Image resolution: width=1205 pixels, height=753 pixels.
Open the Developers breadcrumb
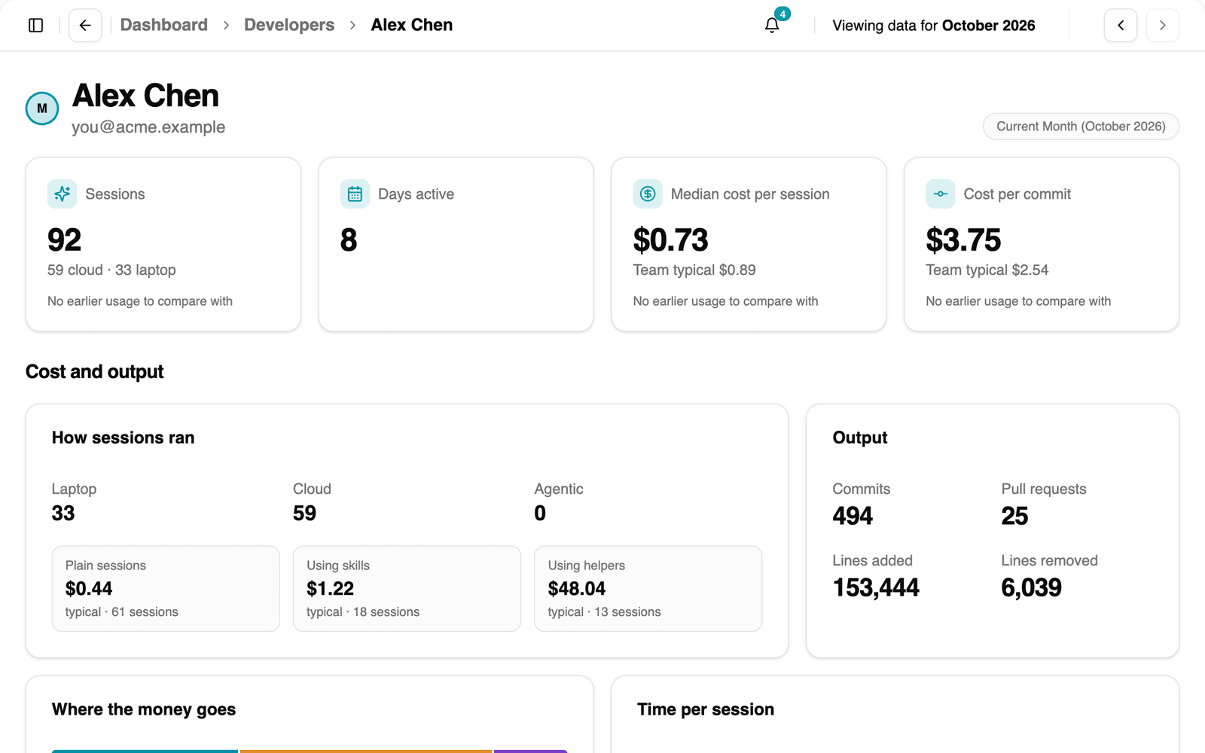pyautogui.click(x=289, y=25)
